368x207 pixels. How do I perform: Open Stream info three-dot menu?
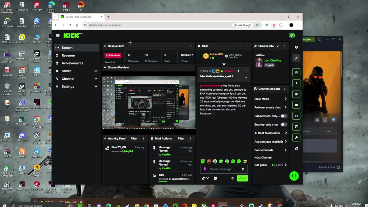pyautogui.click(x=285, y=46)
